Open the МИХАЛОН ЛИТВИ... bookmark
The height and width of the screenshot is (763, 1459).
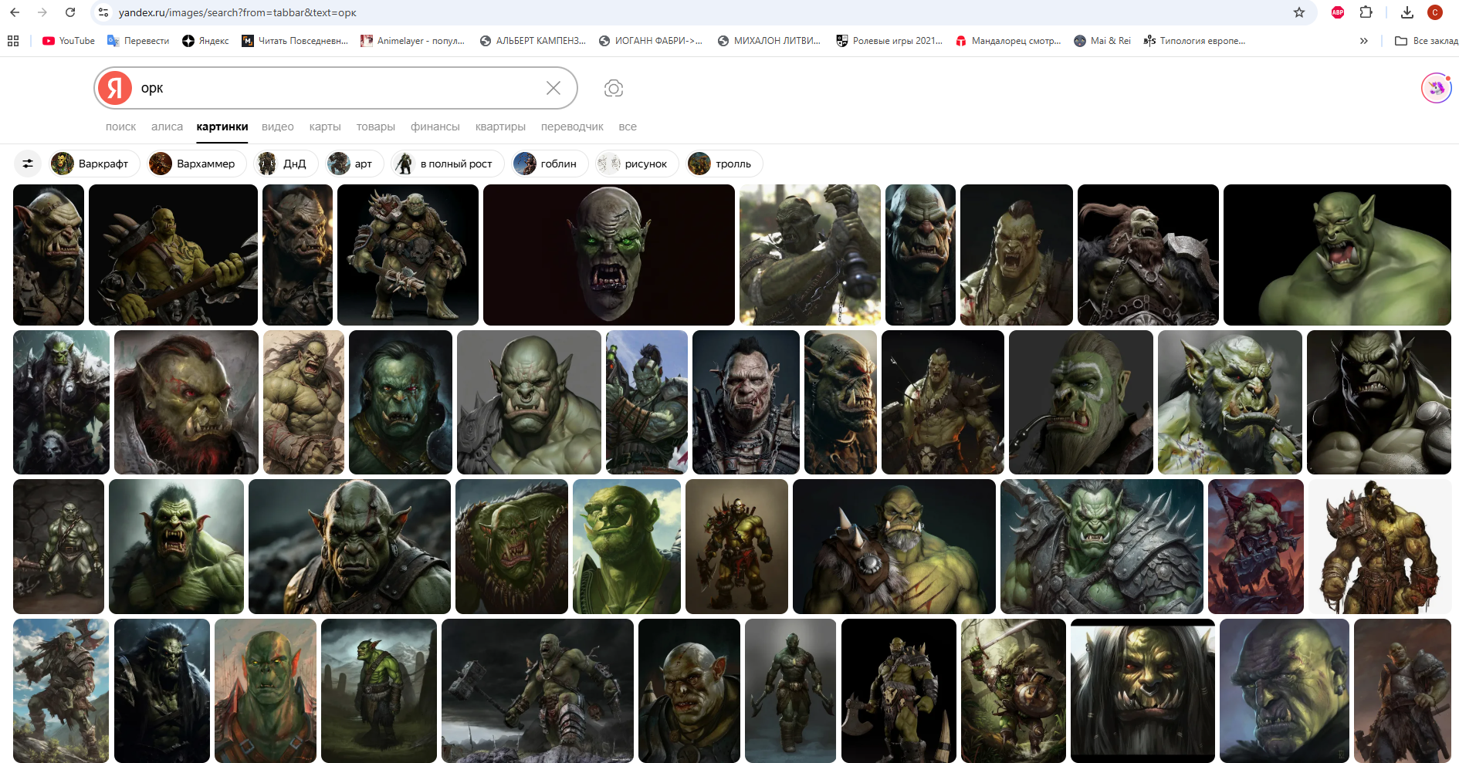[x=769, y=41]
